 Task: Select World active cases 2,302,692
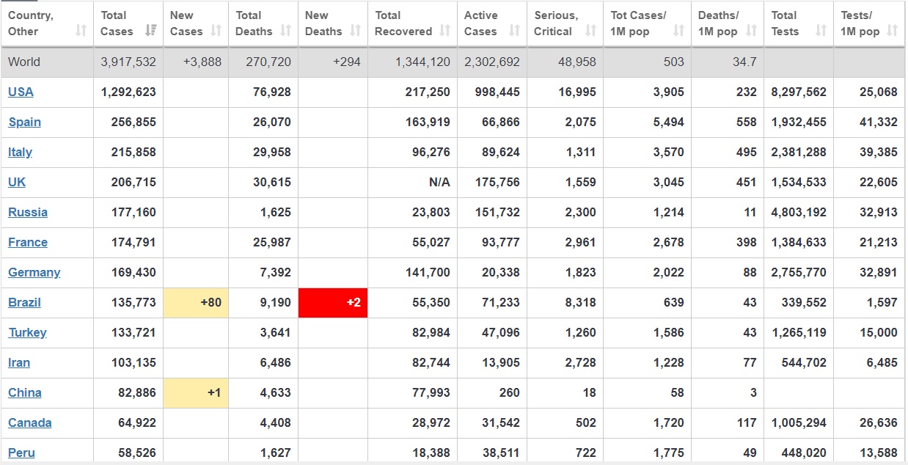[492, 62]
